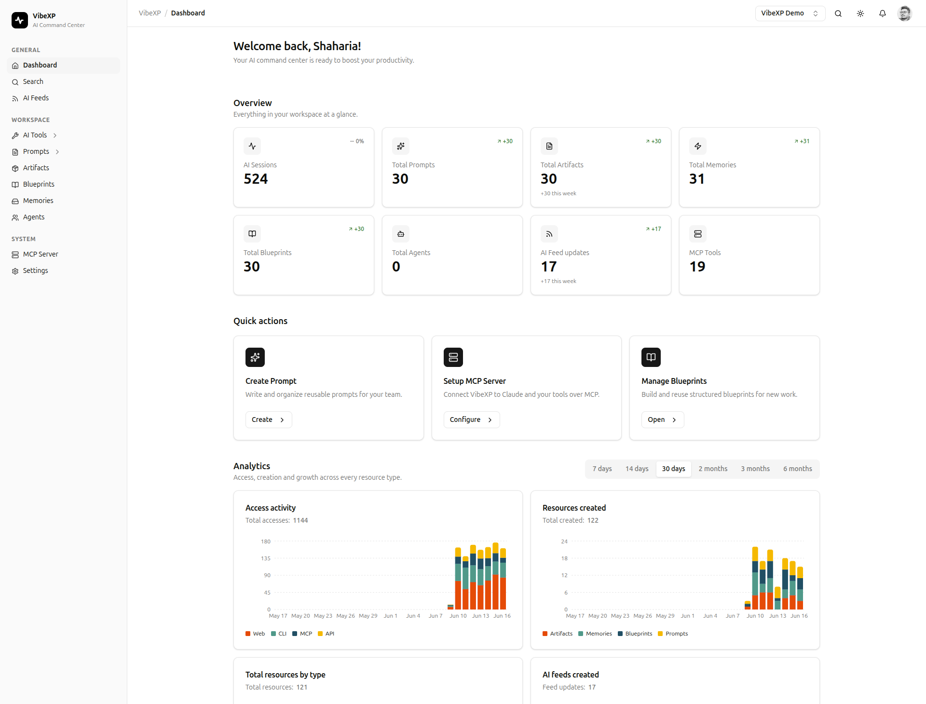
Task: Click the AI Feeds RSS icon in the sidebar
Action: coord(15,98)
